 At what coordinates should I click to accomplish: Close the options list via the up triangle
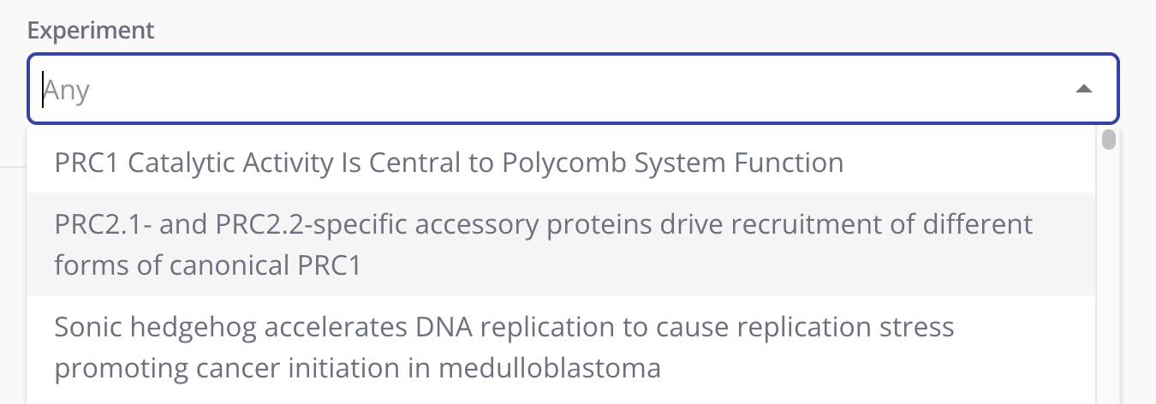coord(1083,89)
